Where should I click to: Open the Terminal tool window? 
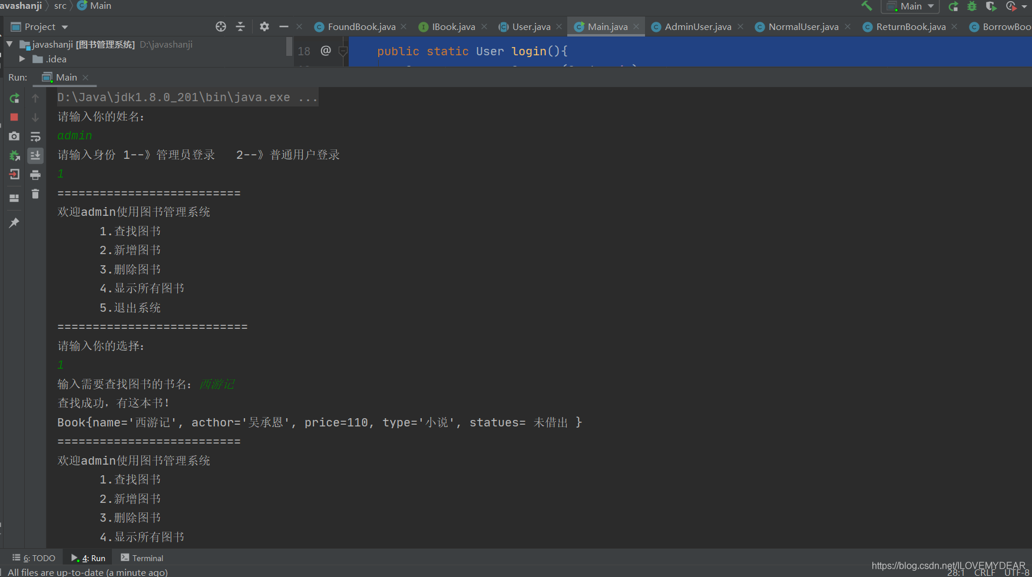pos(142,558)
